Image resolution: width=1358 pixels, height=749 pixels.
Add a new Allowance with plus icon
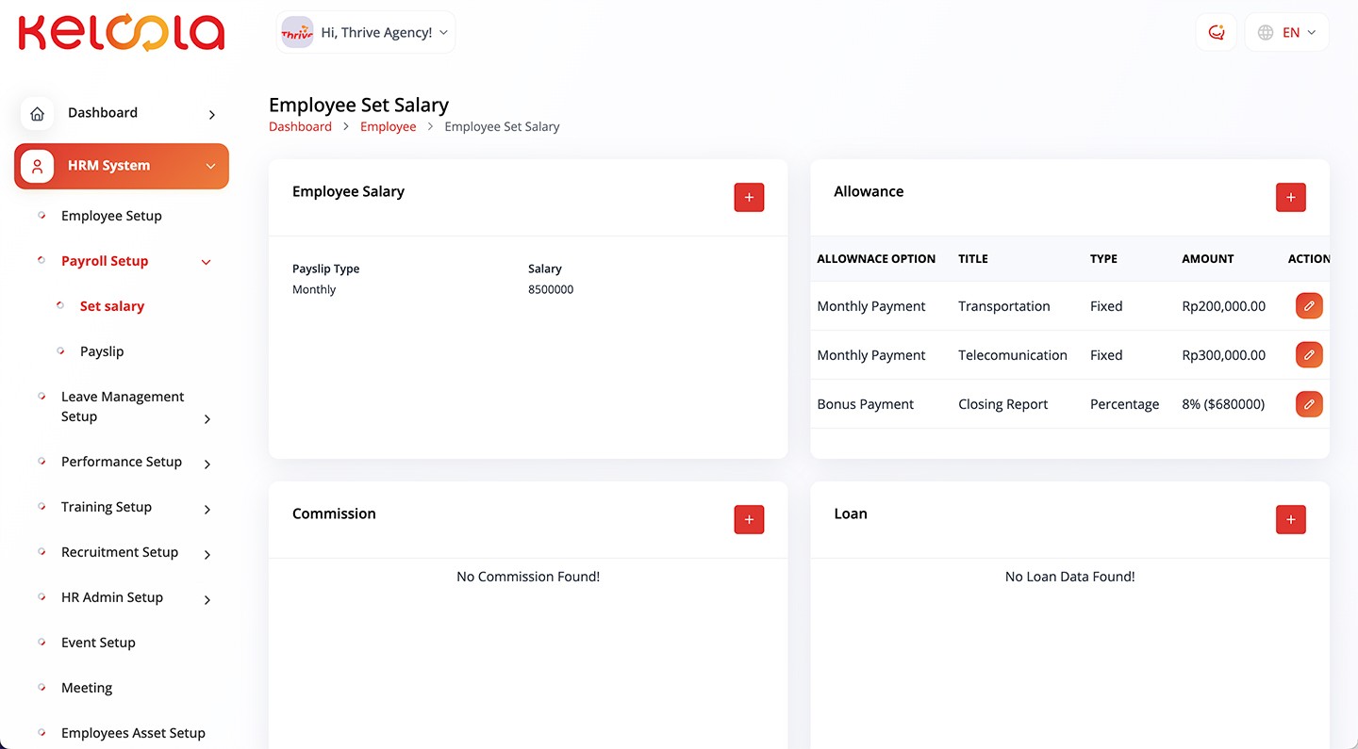[1290, 197]
